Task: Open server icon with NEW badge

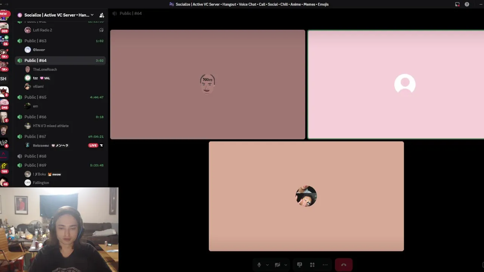Action: (x=4, y=16)
